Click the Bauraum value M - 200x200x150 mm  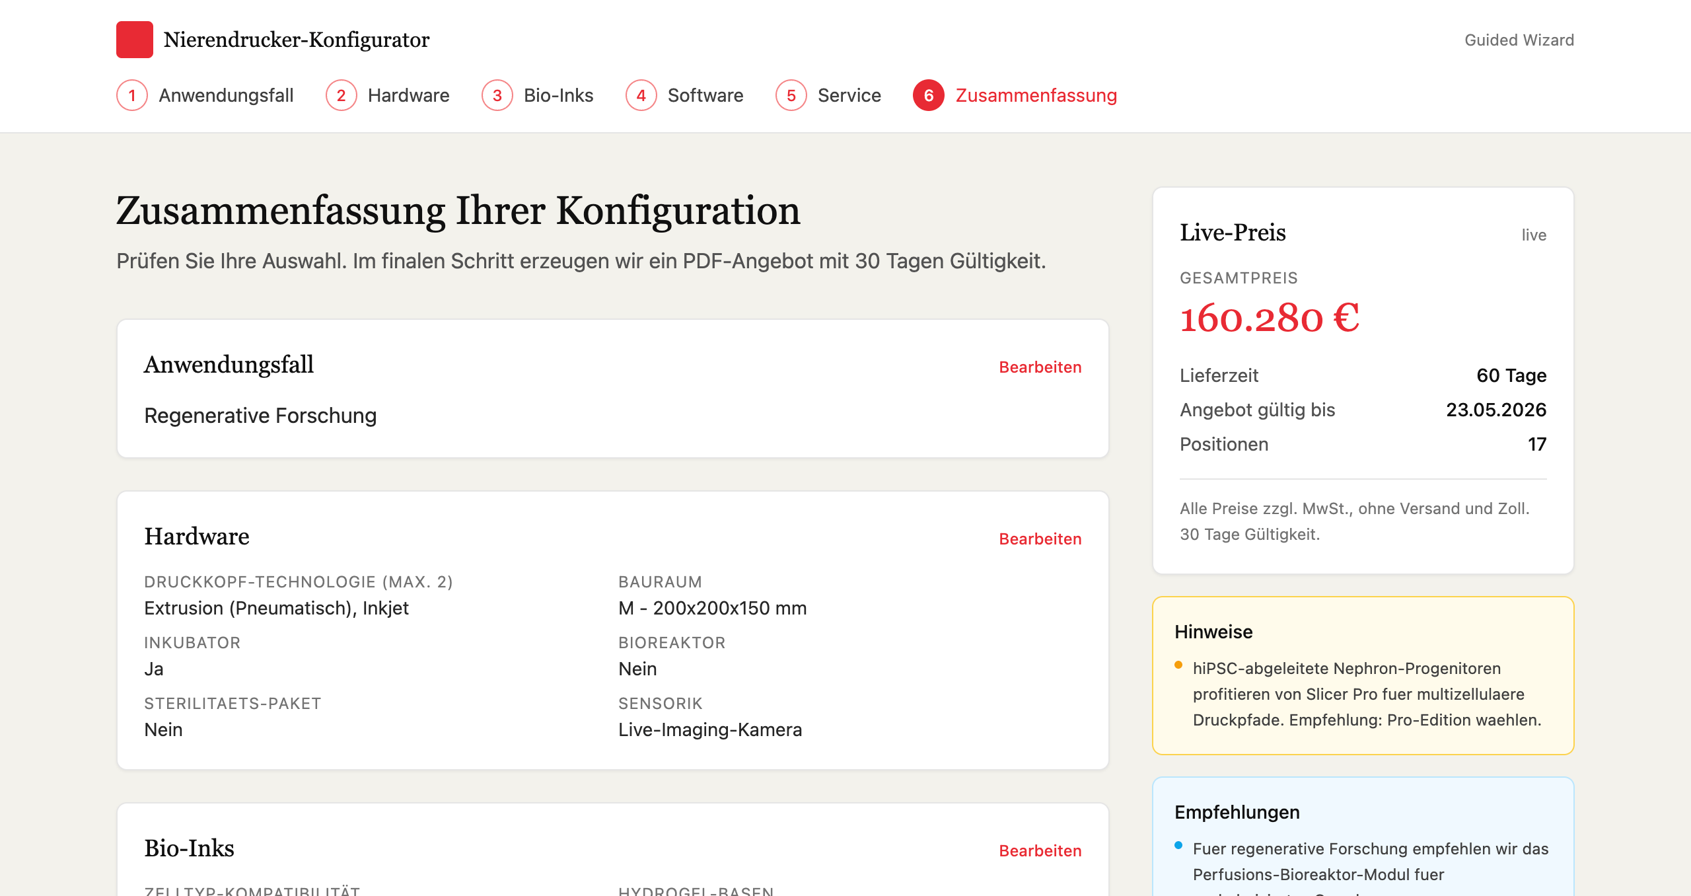tap(712, 608)
